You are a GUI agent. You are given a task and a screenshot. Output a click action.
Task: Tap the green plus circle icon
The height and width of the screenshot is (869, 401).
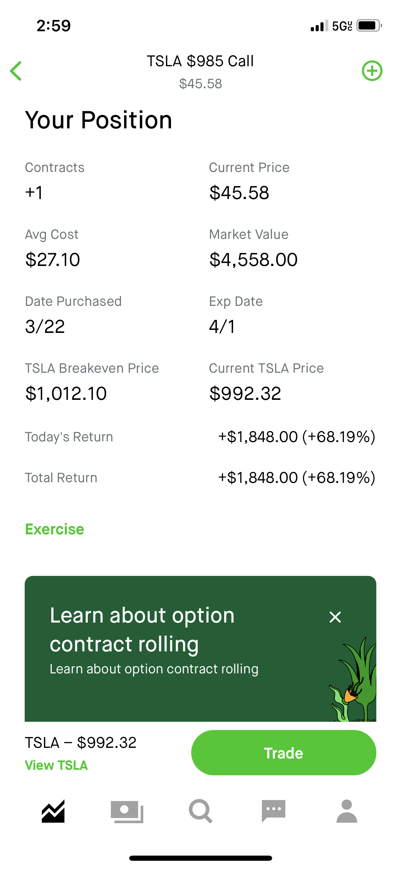[x=372, y=71]
